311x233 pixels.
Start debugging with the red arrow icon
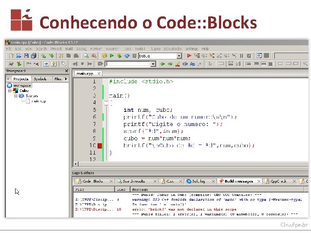[189, 56]
